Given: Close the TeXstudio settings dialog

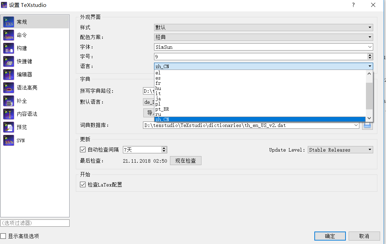Looking at the screenshot, I should (x=373, y=5).
